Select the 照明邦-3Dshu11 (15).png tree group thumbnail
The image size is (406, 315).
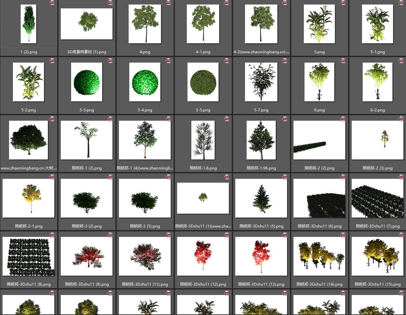point(378,256)
